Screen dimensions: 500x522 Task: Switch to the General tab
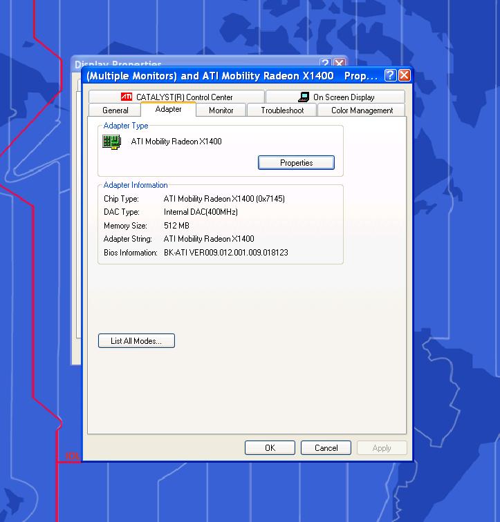point(115,110)
